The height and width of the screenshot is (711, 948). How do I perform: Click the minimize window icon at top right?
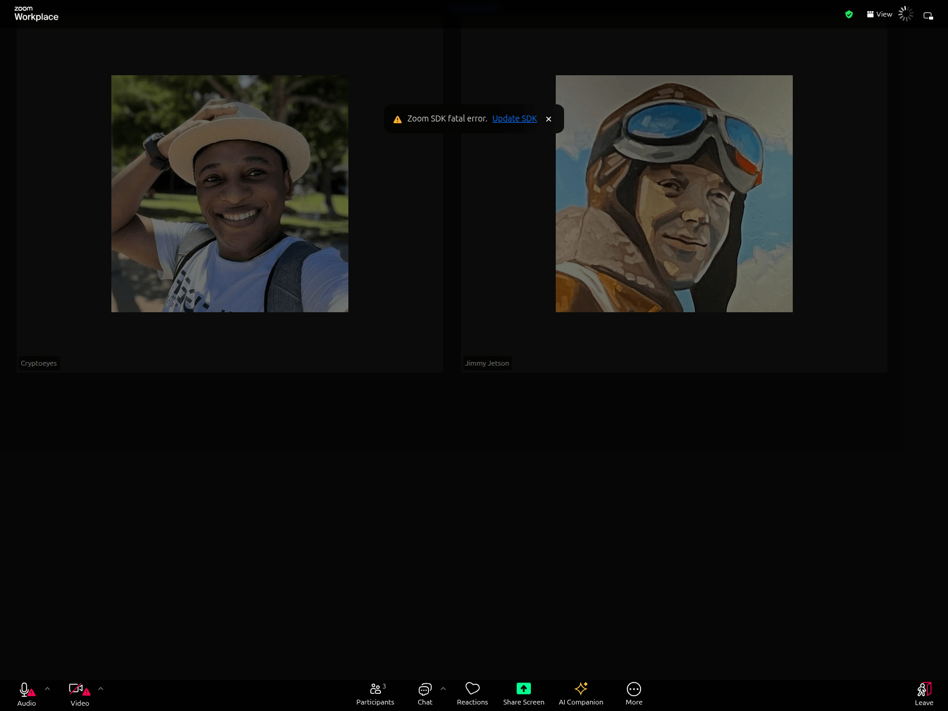928,15
